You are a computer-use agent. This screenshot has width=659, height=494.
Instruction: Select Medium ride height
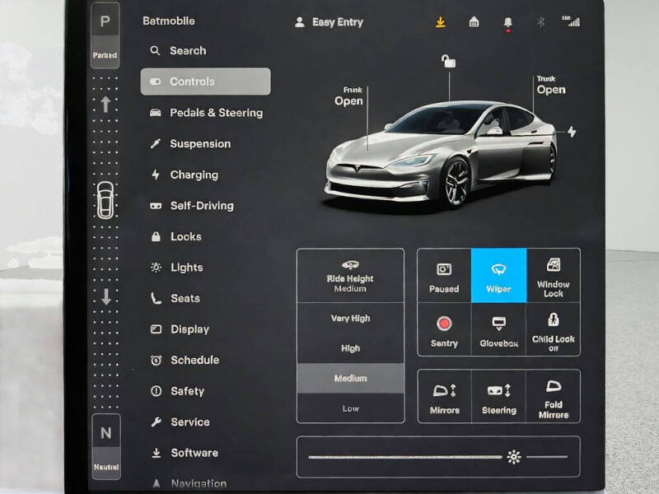click(x=350, y=378)
